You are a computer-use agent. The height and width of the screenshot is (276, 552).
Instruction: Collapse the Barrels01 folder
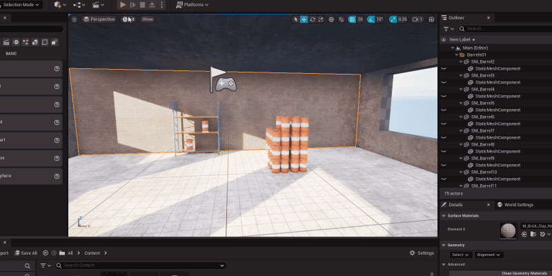457,55
